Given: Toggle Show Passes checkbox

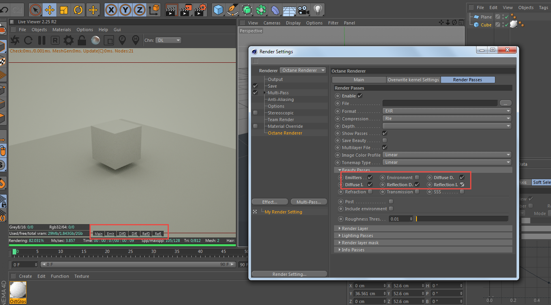Looking at the screenshot, I should (x=385, y=133).
